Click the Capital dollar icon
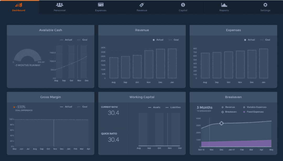Viewport: 283px width, 161px height. click(x=183, y=4)
